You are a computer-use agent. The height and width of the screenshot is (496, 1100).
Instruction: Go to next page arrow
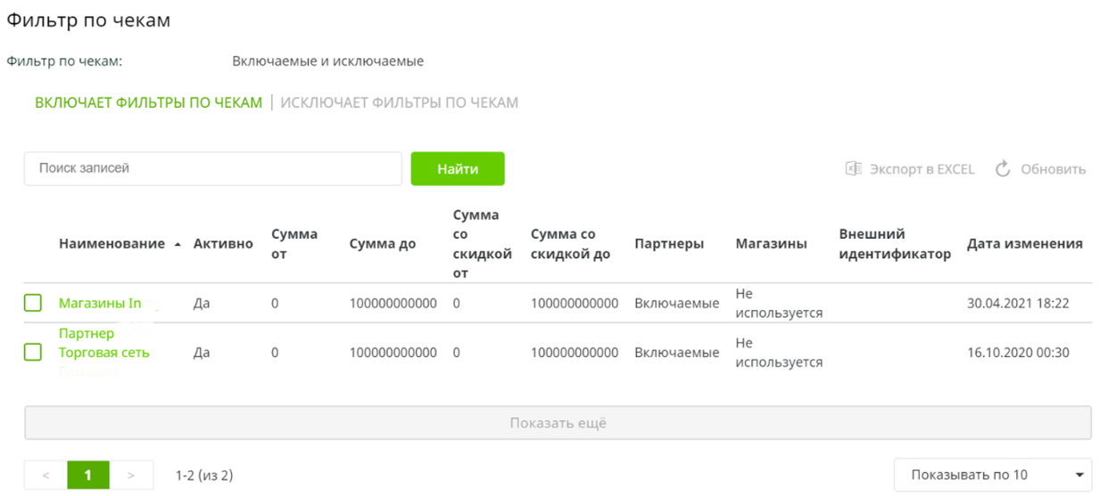tap(131, 476)
